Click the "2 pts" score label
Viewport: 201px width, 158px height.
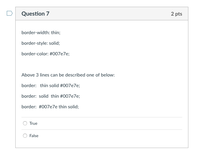[177, 14]
